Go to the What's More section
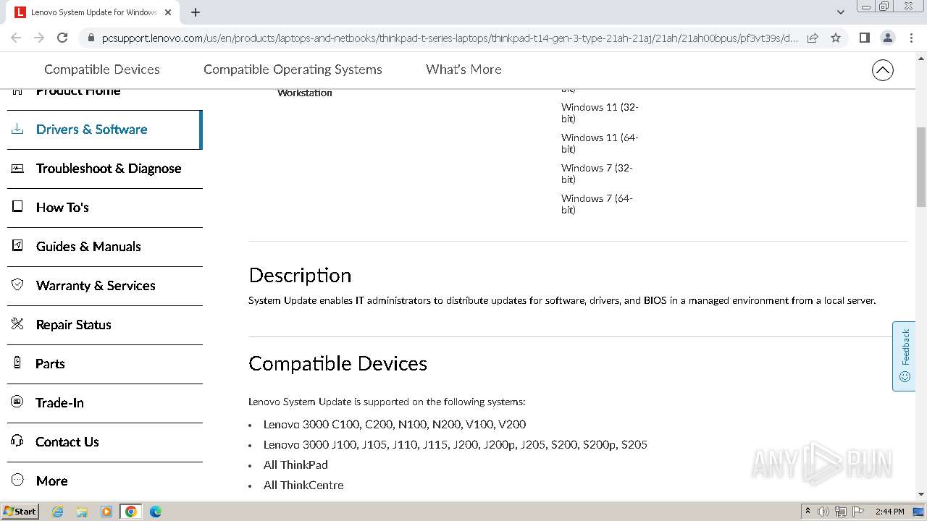Viewport: 927px width, 521px height. click(x=463, y=69)
